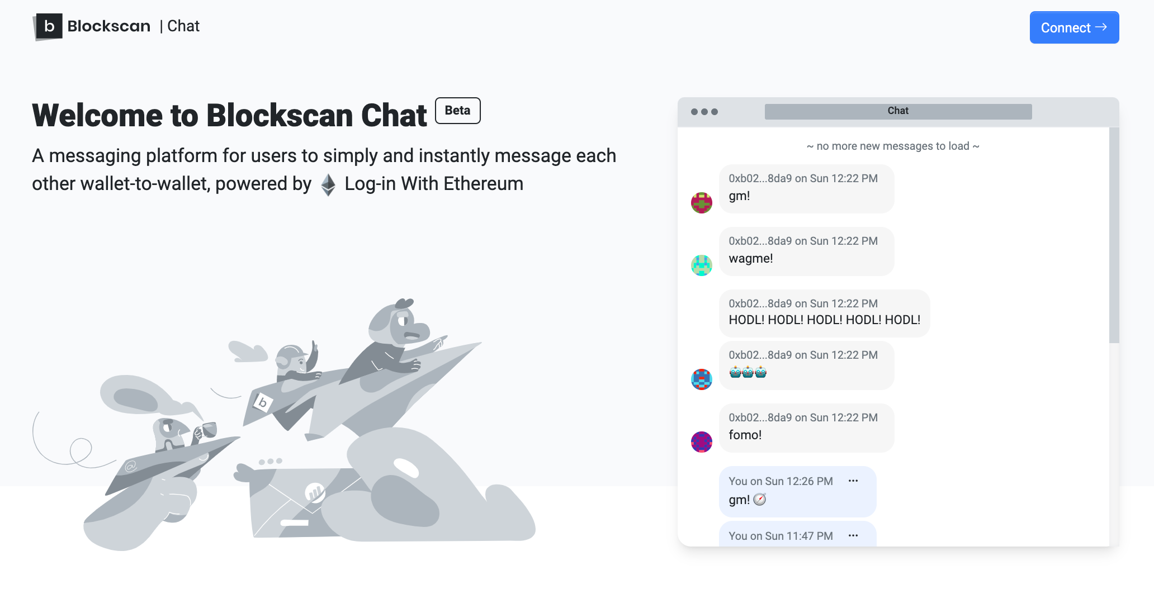The image size is (1154, 589).
Task: Click the chat window scrollbar thumb
Action: point(1114,235)
